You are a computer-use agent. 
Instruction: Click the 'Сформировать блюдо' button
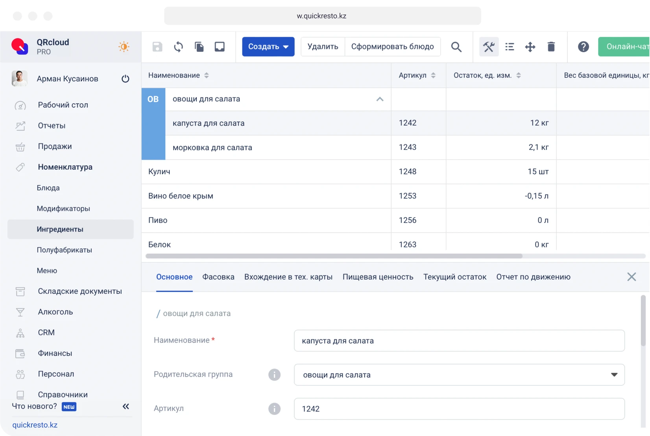(392, 47)
